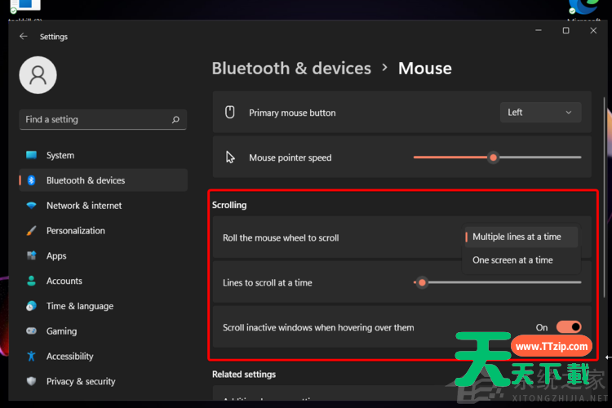Click the search magnifier icon
612x408 pixels.
click(x=175, y=120)
